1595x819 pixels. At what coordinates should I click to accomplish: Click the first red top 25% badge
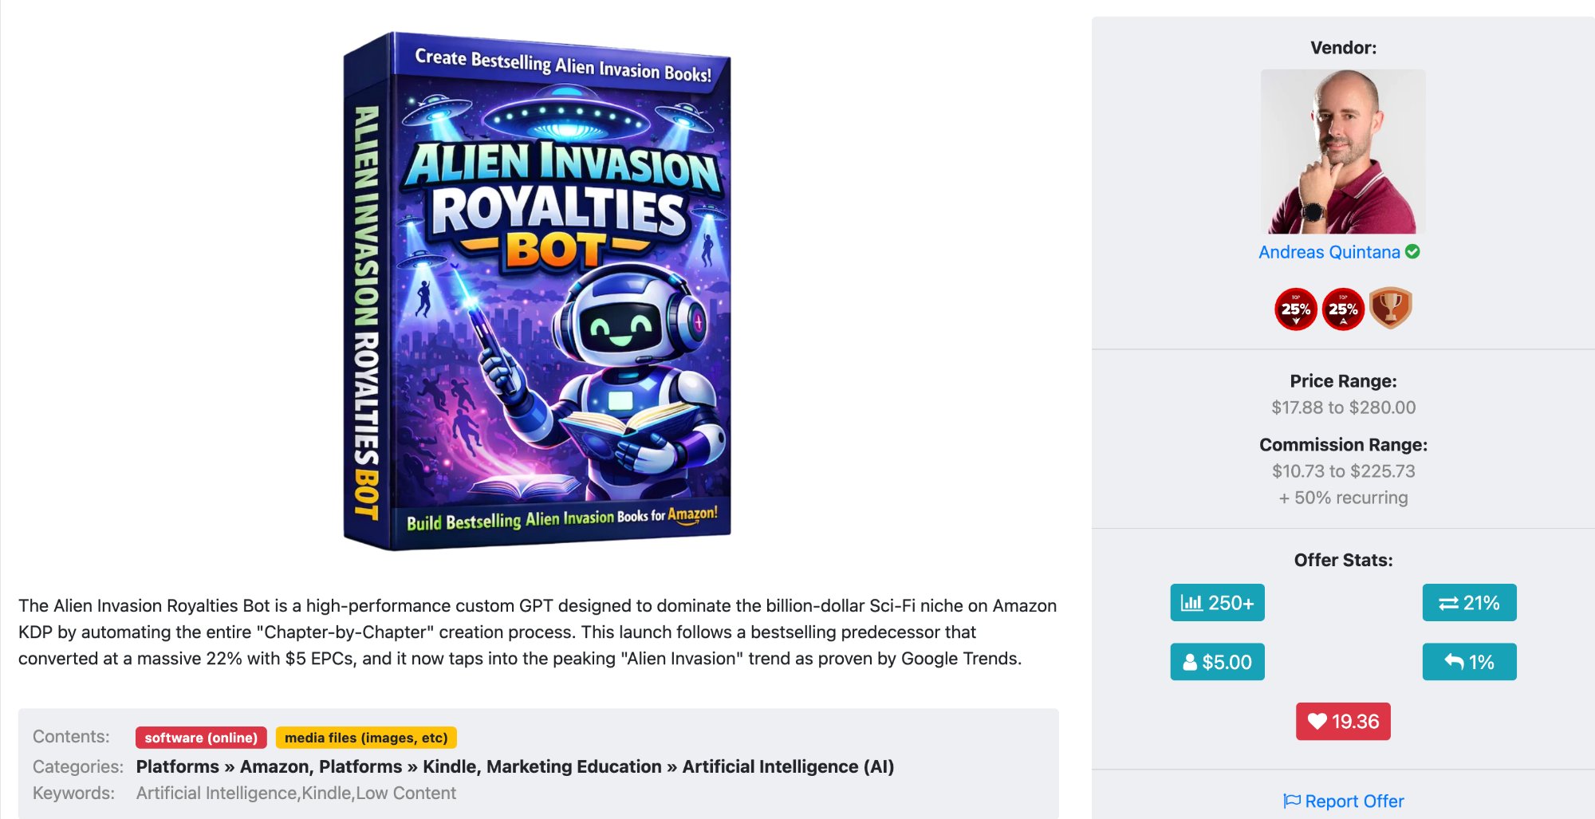[x=1295, y=309]
